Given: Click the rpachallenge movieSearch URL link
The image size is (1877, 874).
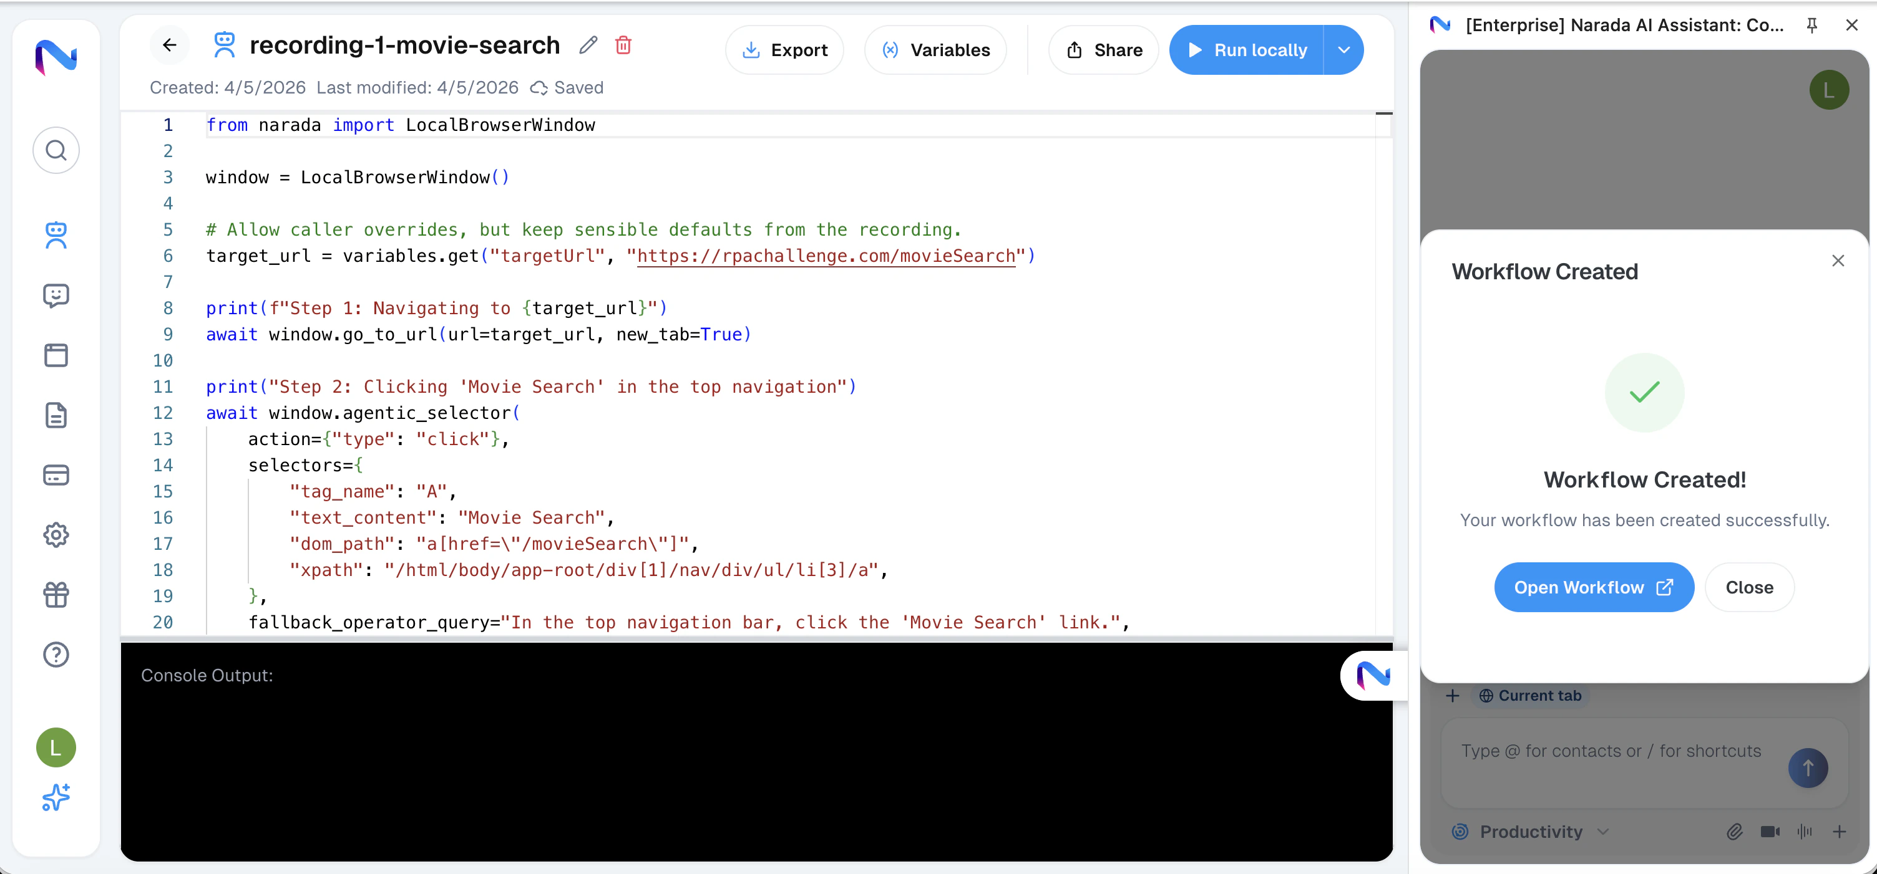Looking at the screenshot, I should (826, 256).
